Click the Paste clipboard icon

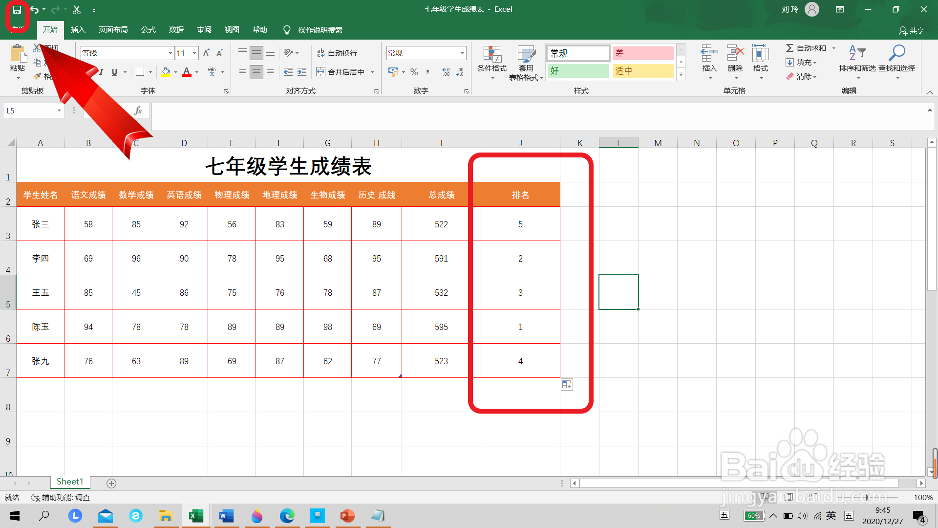pyautogui.click(x=18, y=53)
